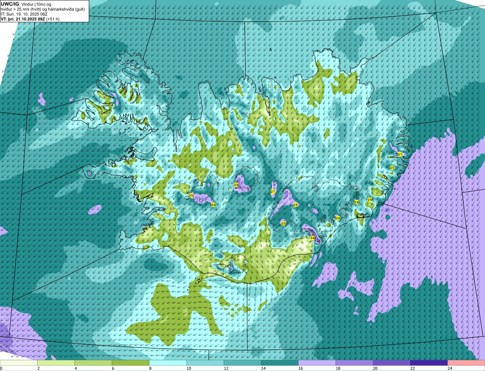Click the legend tick label 0
Screen dimensions: 485x371
point(1,368)
